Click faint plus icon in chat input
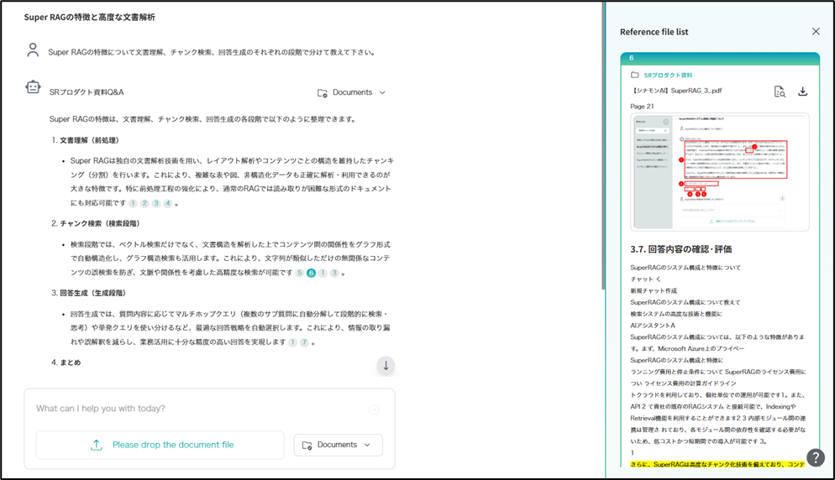This screenshot has height=480, width=835. click(374, 410)
